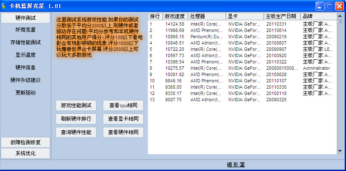Select 更新驱动 in the sidebar

[26, 92]
